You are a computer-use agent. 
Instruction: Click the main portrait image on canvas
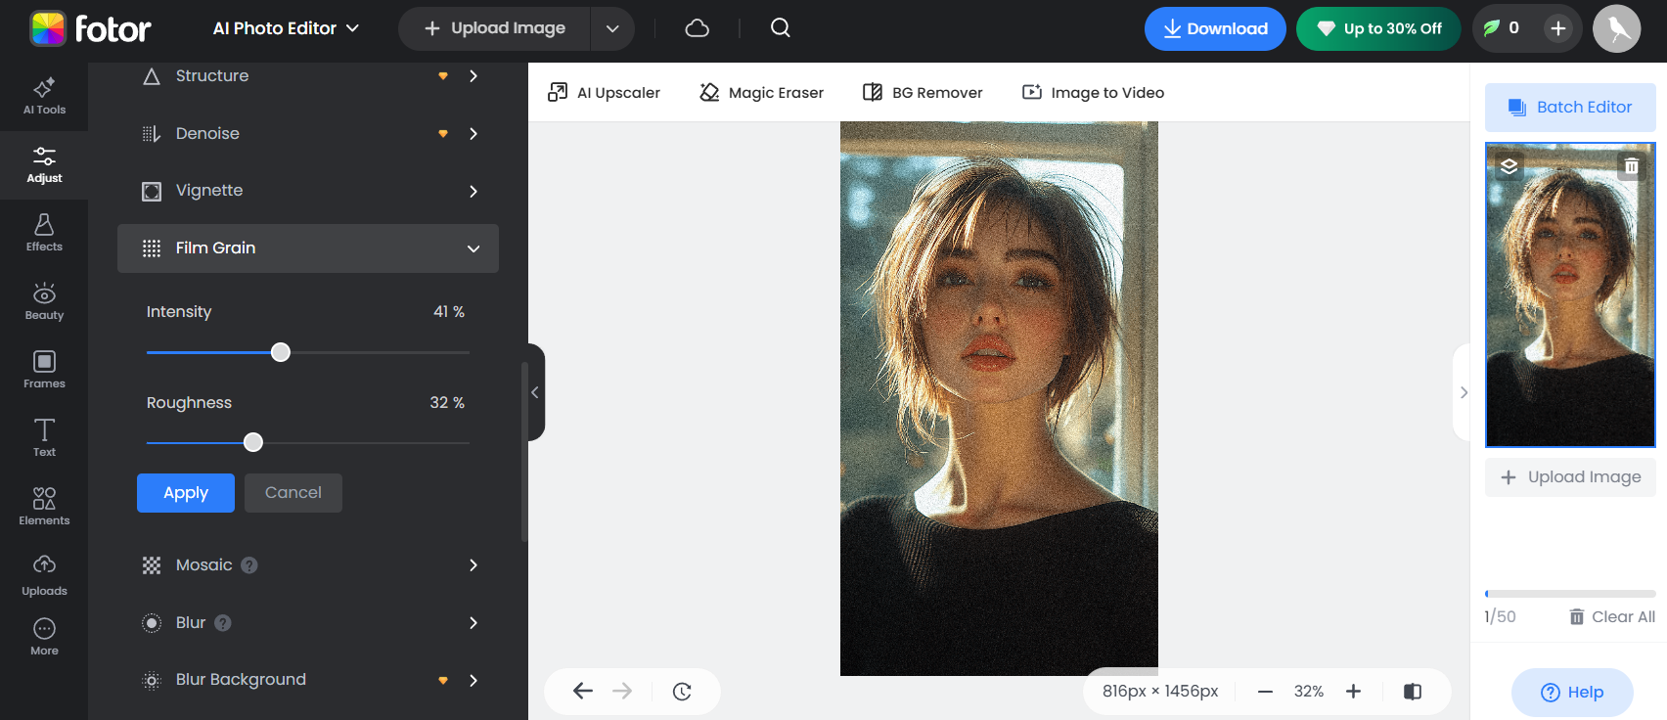[x=999, y=398]
